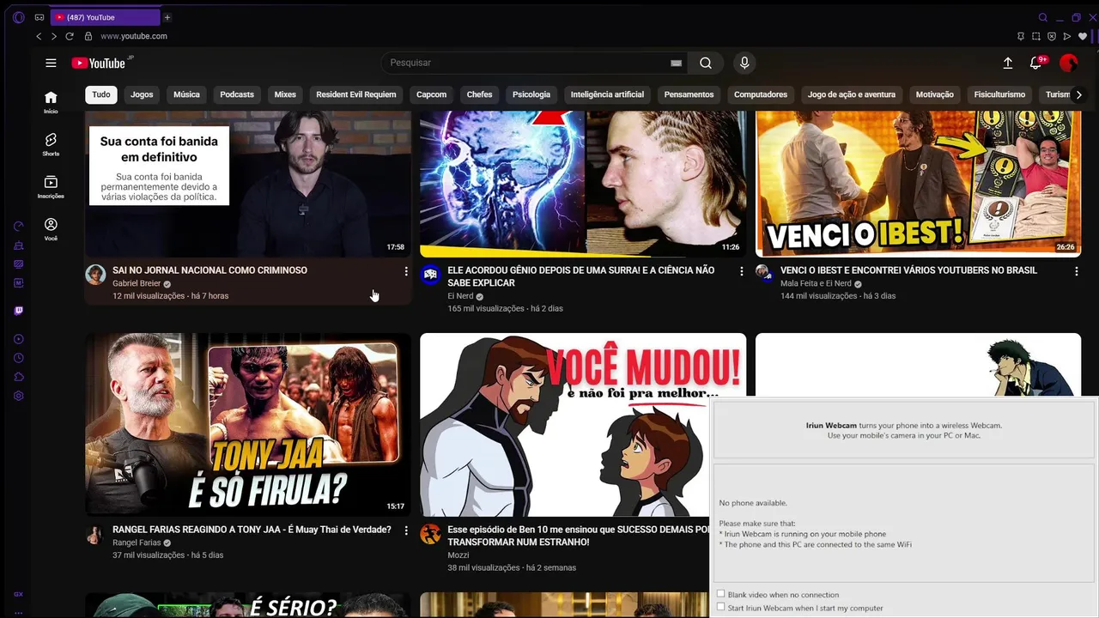Switch to the (487) YouTube browser tab
This screenshot has height=618, width=1099.
pos(105,17)
